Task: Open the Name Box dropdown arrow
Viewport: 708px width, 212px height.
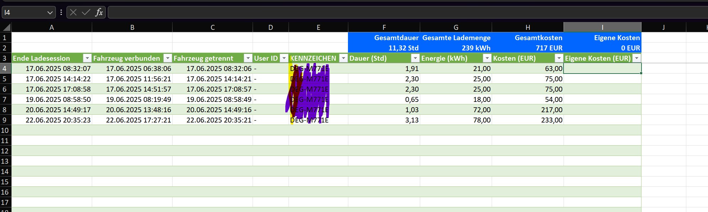Action: tap(50, 13)
